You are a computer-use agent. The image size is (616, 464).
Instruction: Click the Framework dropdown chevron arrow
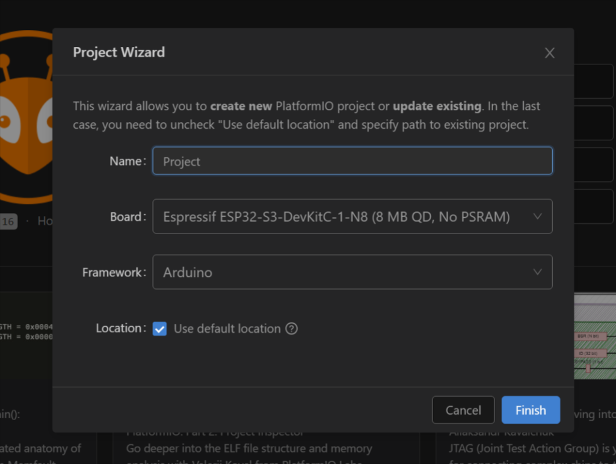537,272
